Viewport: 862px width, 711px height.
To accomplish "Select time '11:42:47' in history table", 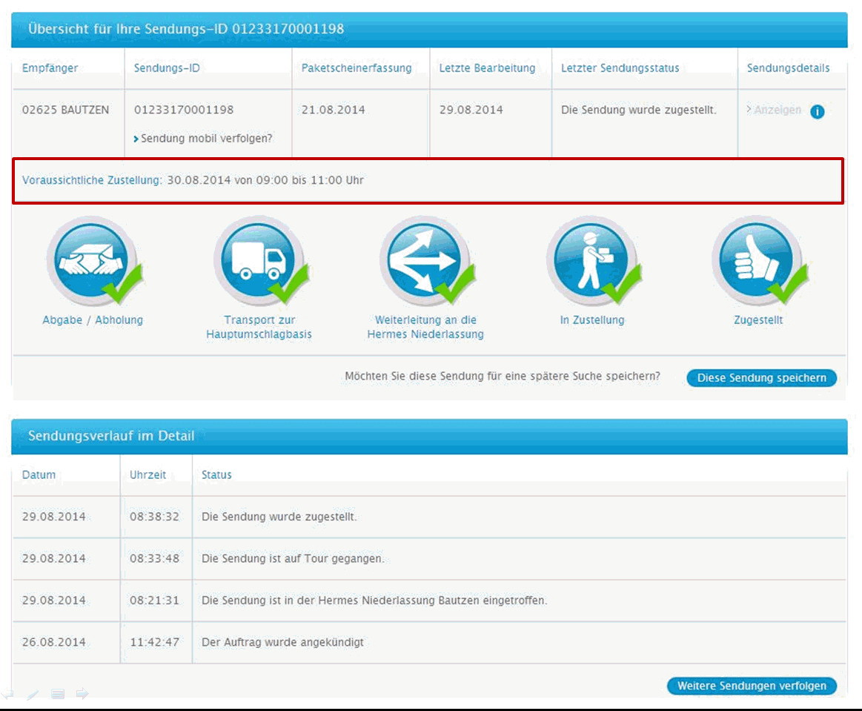I will point(154,642).
